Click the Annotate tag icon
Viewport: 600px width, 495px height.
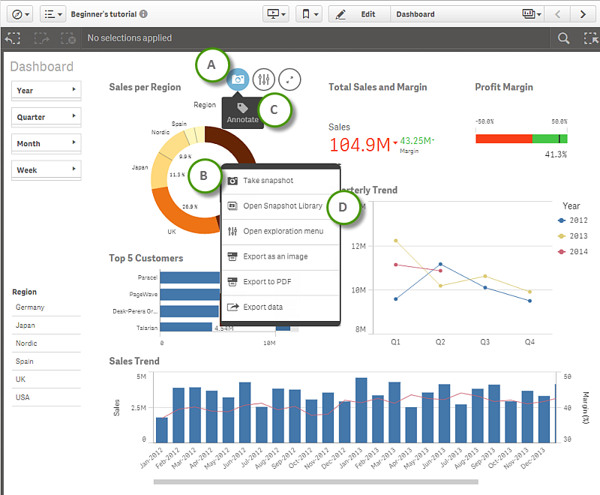tap(242, 108)
